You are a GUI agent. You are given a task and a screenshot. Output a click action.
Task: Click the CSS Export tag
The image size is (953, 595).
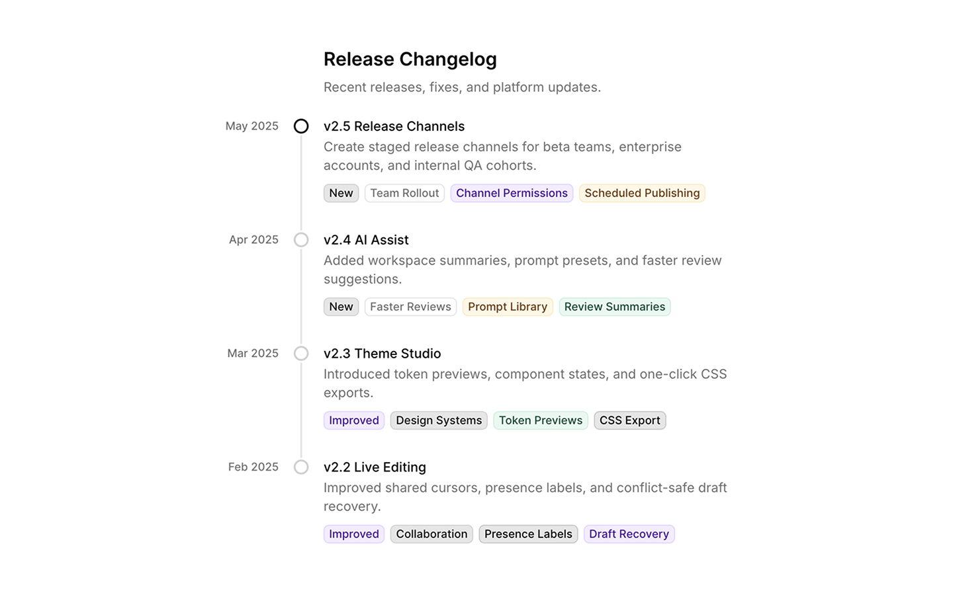pyautogui.click(x=630, y=420)
